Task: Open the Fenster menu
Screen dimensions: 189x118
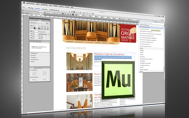Action: (67, 7)
